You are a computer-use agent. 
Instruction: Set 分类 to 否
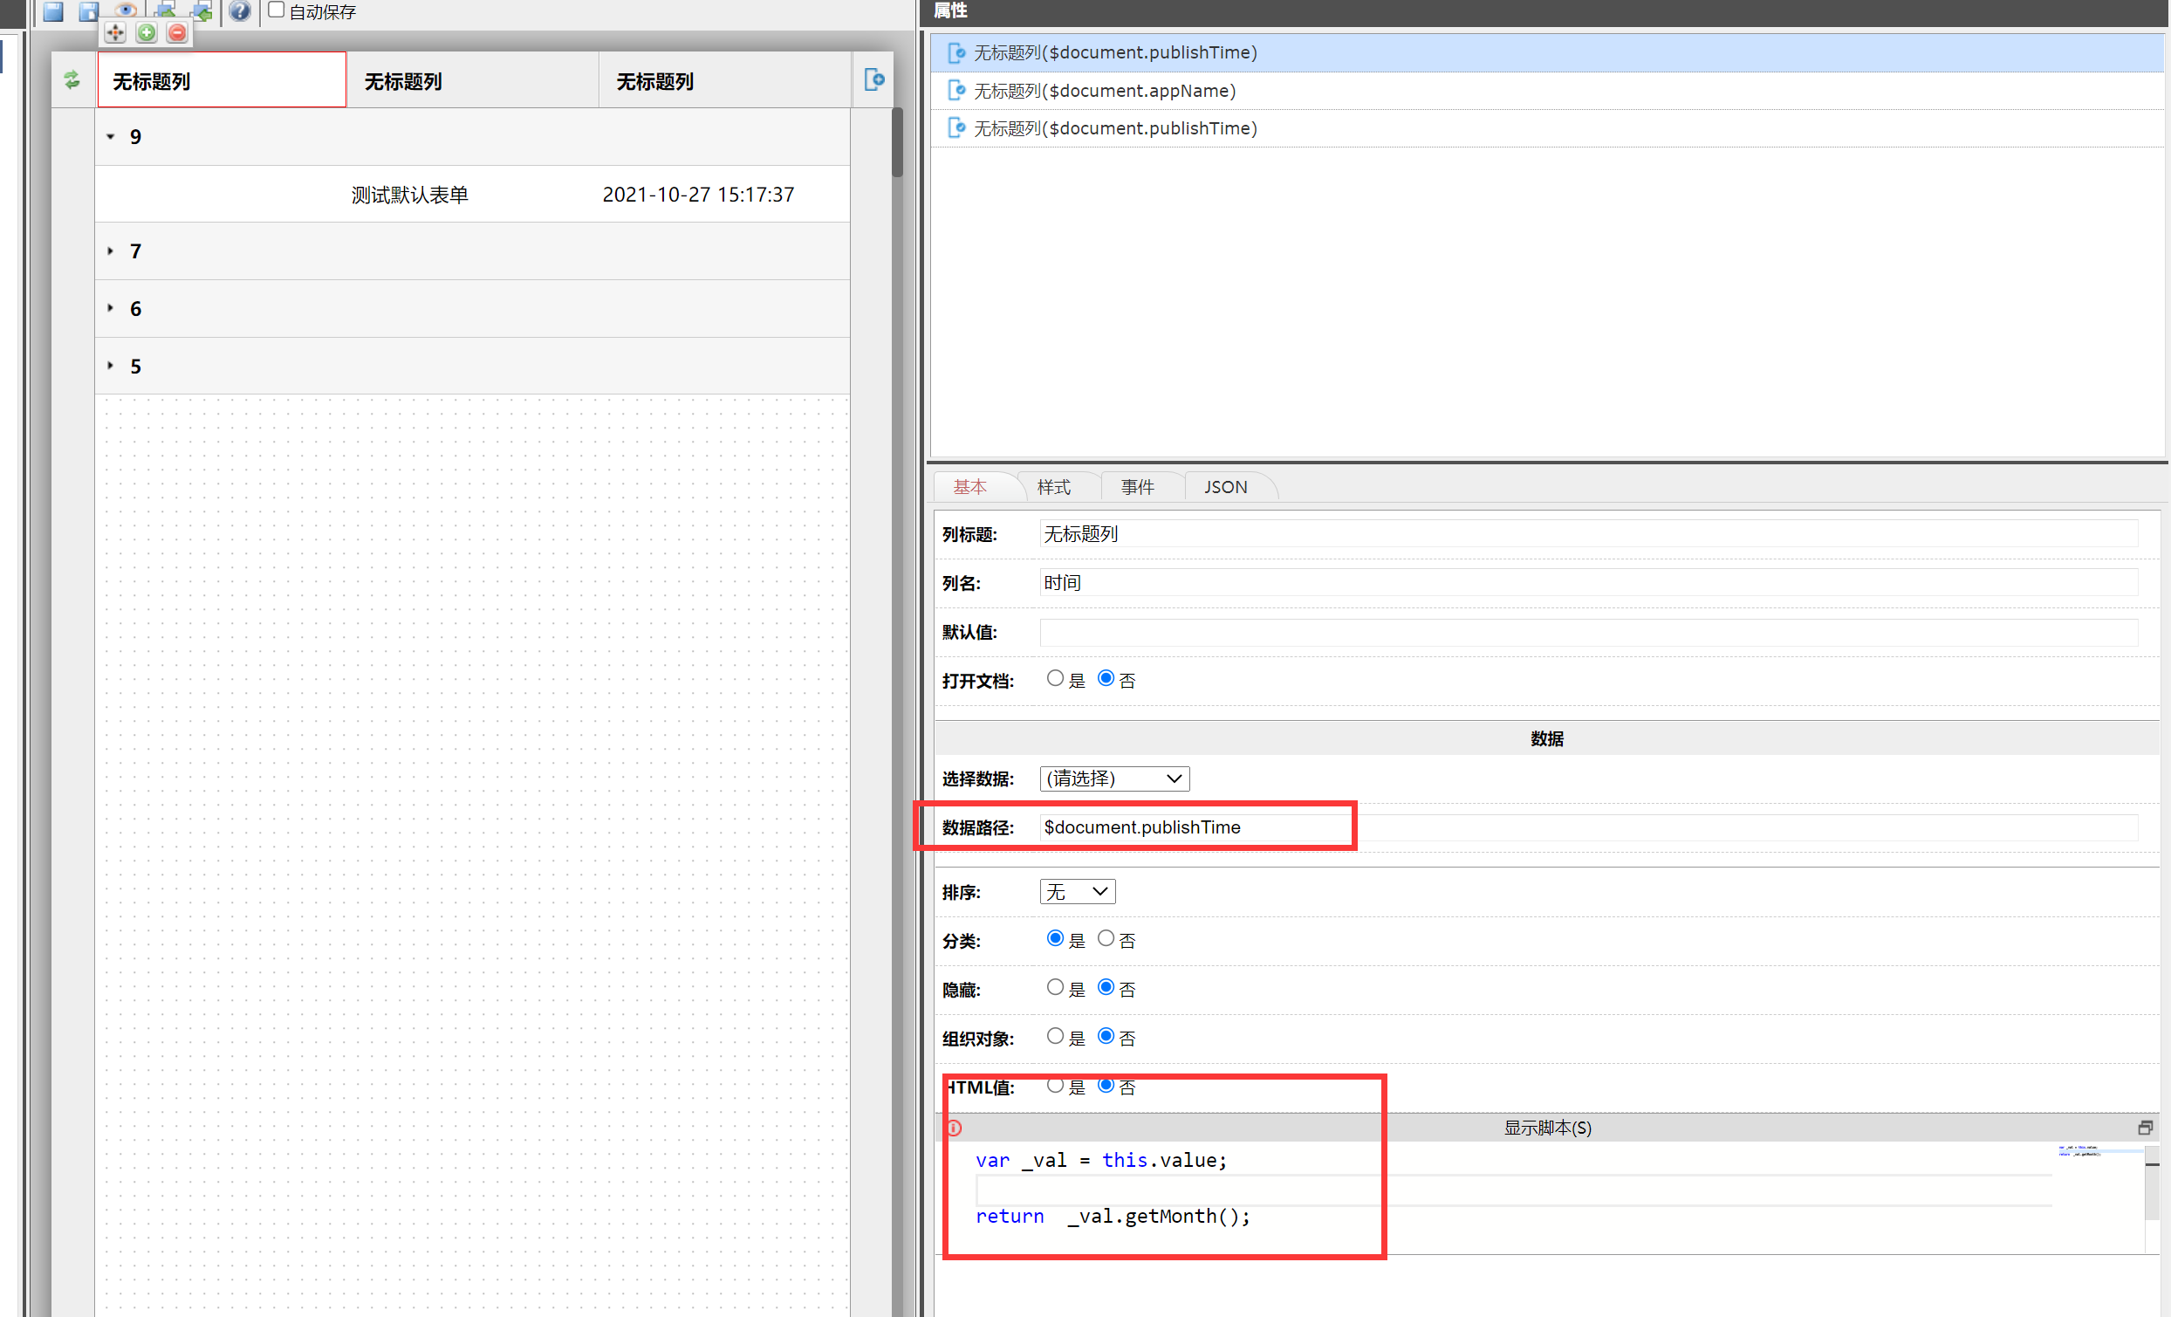(x=1106, y=939)
